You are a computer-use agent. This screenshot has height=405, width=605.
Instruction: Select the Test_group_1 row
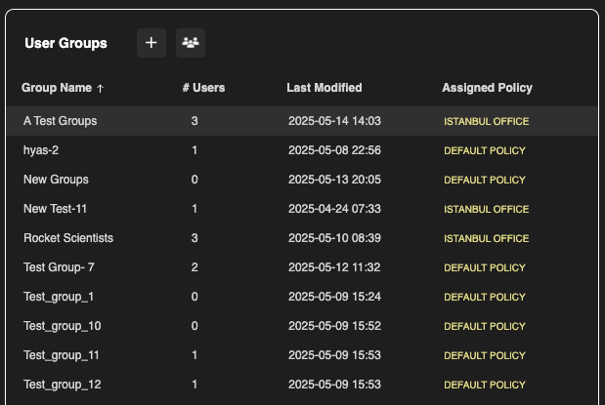pos(58,297)
